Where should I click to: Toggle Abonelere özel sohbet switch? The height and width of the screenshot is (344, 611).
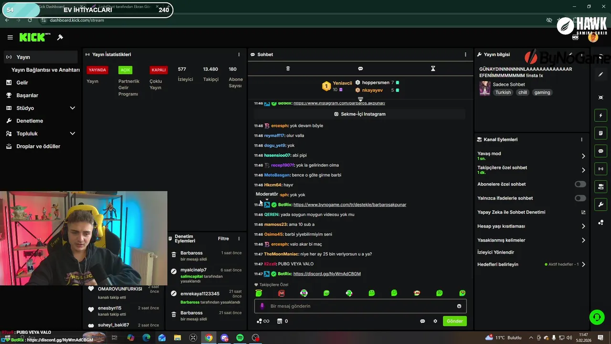click(580, 184)
